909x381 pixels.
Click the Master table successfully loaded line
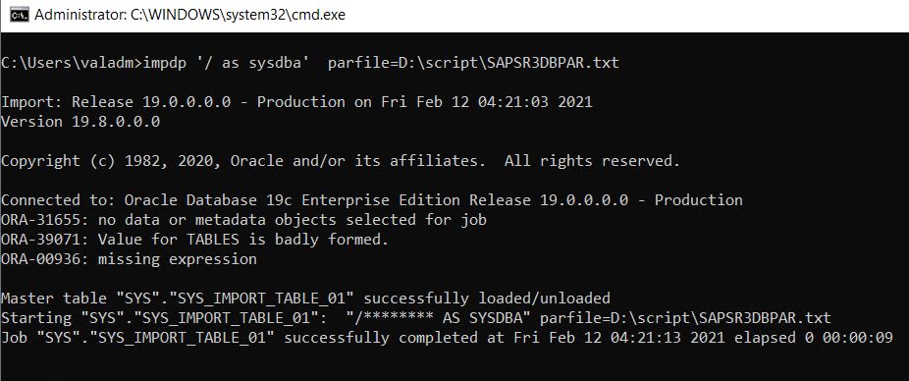(x=305, y=299)
